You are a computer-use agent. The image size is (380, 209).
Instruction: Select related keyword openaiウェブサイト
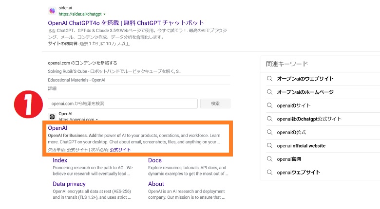tap(299, 173)
